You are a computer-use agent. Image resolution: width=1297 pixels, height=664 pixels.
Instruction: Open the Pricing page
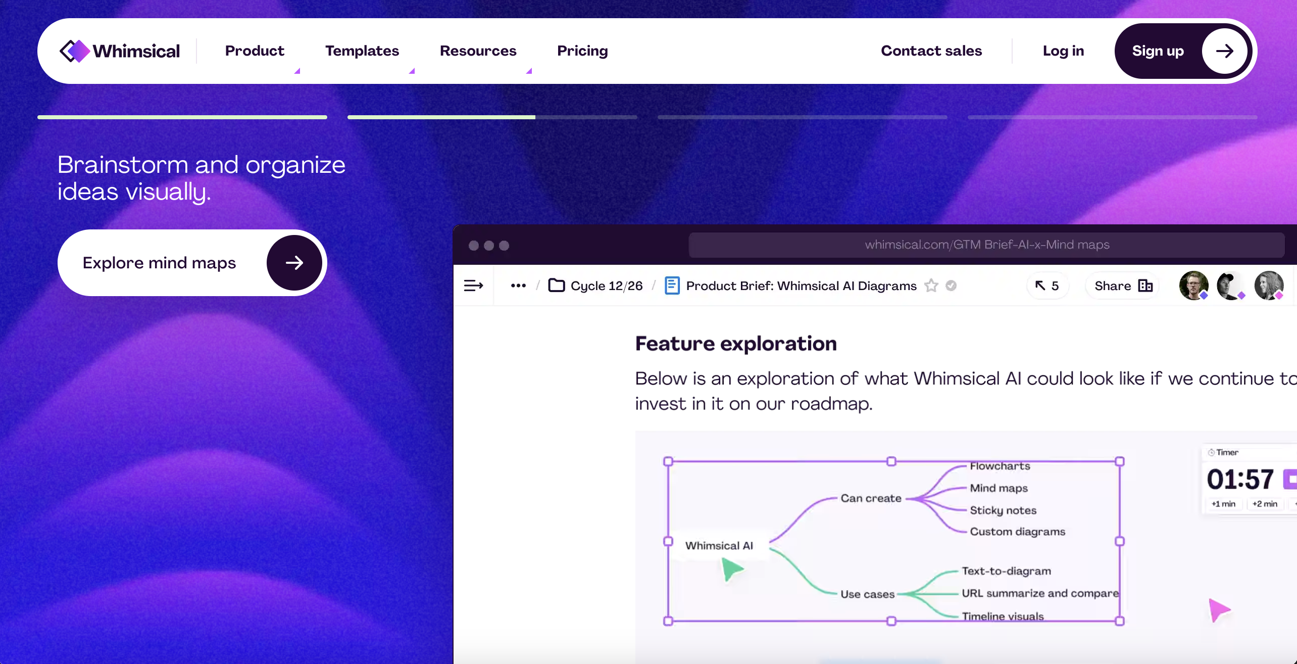point(582,51)
